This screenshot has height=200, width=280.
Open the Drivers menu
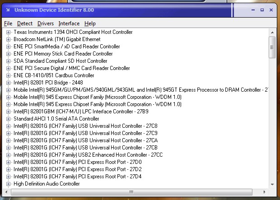click(x=46, y=23)
